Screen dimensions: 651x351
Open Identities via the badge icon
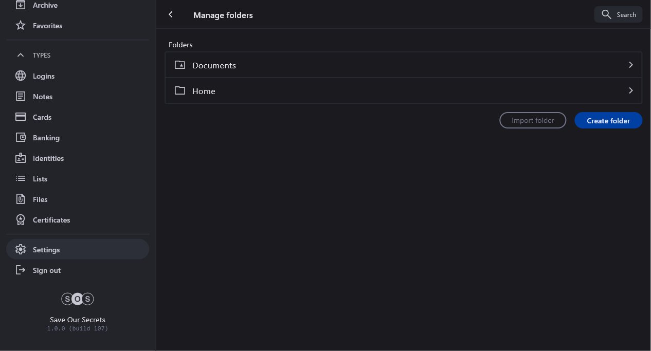pos(21,158)
